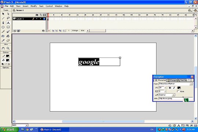Select the Text tool
The image size is (198, 132).
coord(8,23)
